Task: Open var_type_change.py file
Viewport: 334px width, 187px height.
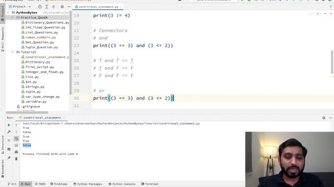Action: [41, 97]
